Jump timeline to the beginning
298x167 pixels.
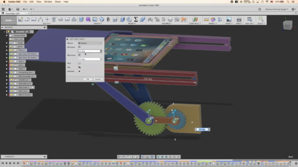pyautogui.click(x=2, y=163)
